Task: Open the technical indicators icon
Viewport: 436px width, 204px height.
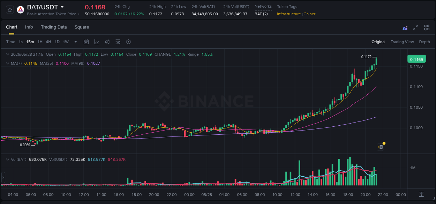Action: coord(97,42)
